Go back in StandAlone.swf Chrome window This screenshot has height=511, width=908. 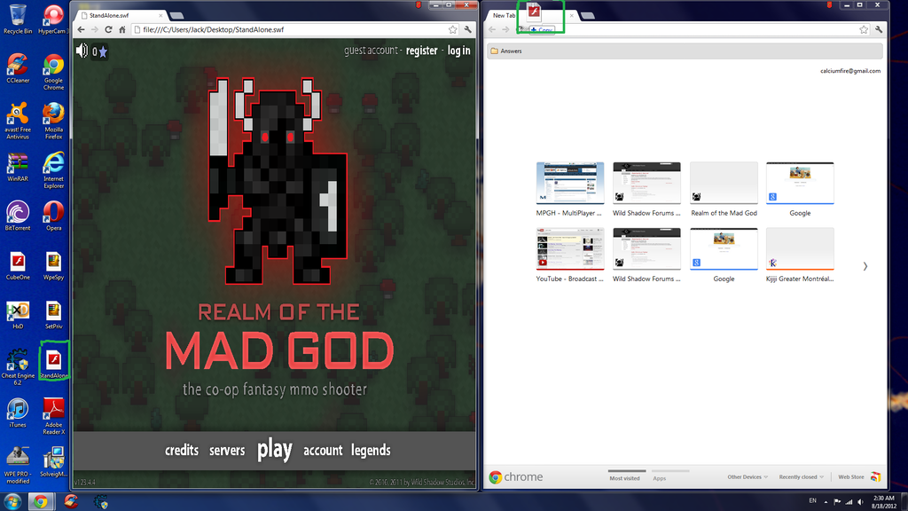point(81,29)
